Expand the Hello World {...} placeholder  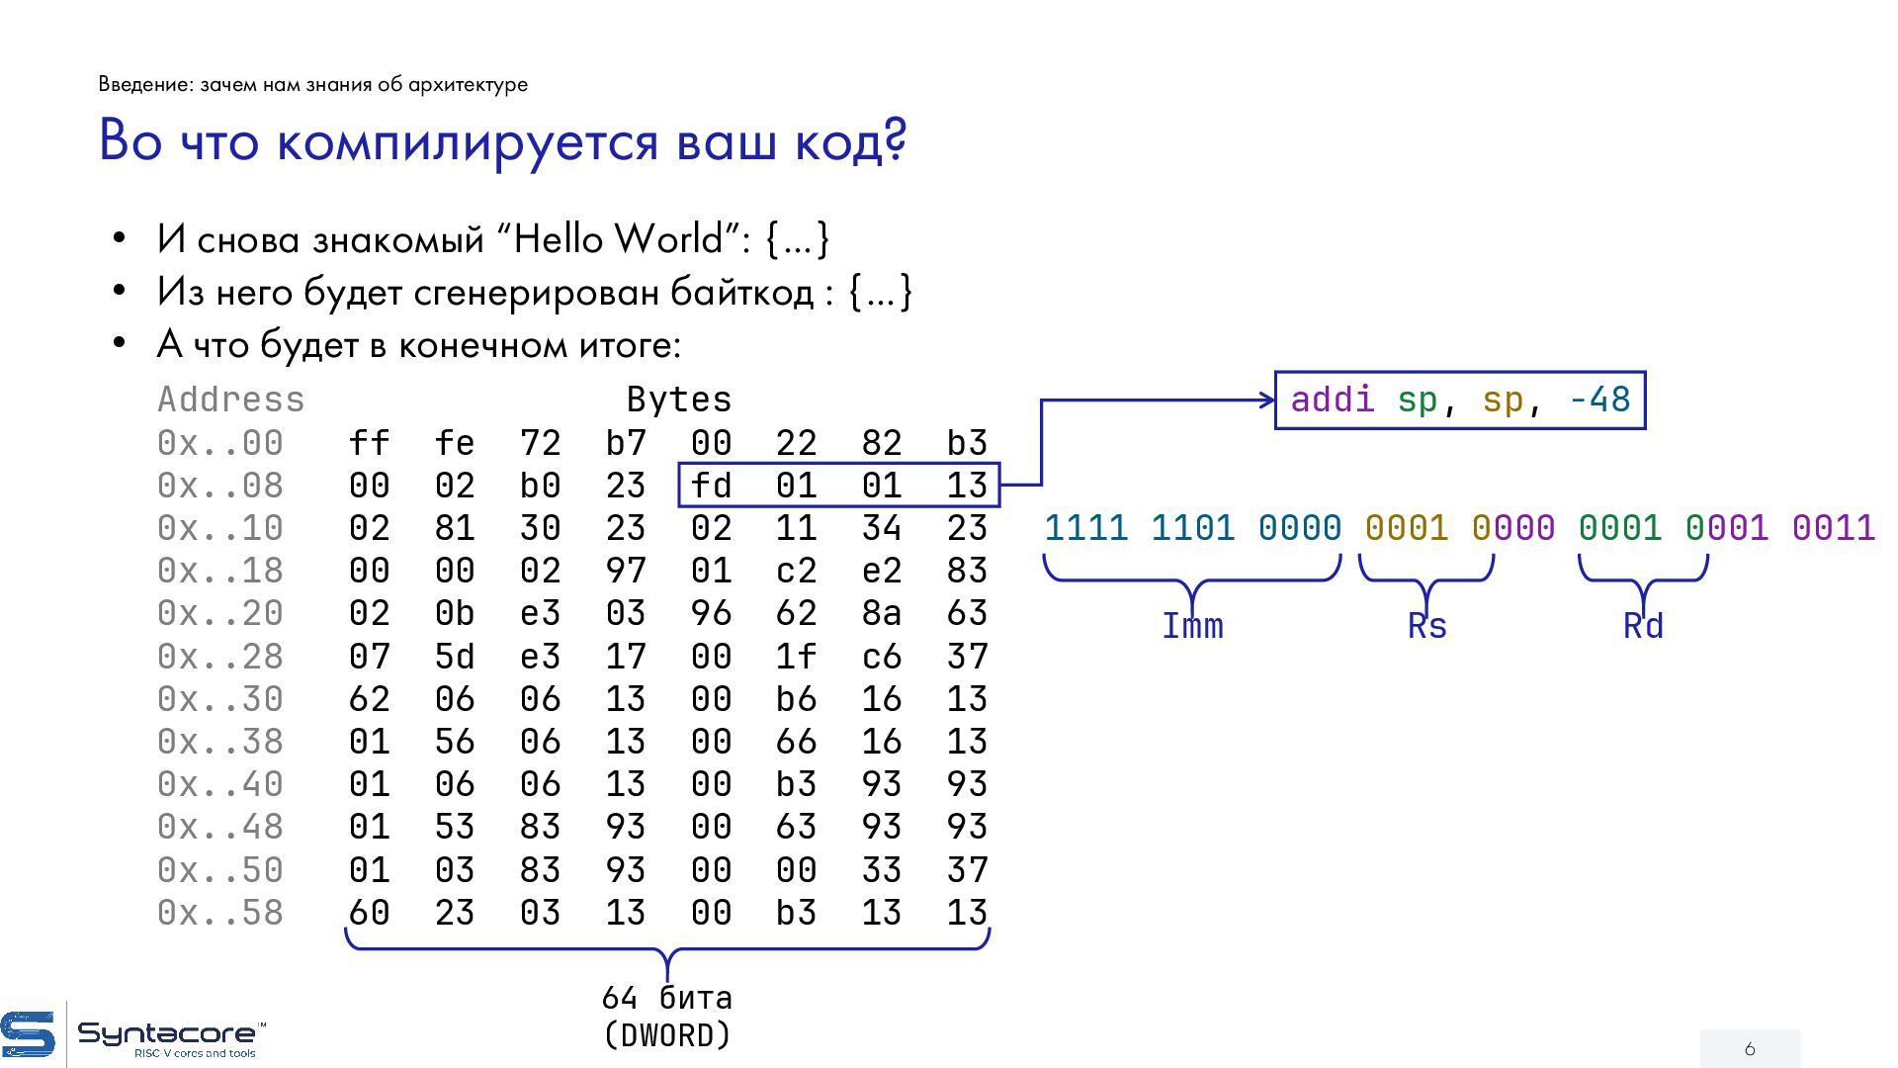pyautogui.click(x=797, y=239)
